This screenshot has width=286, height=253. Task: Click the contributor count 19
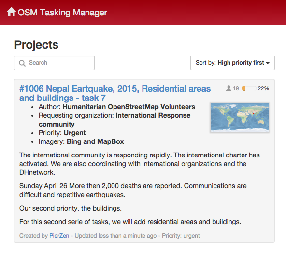tap(236, 88)
